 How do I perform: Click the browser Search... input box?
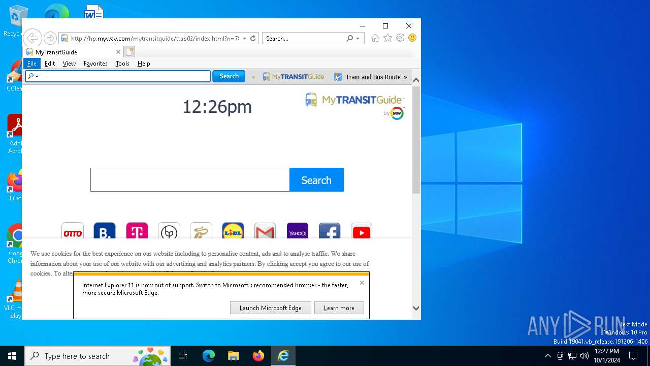[x=304, y=39]
